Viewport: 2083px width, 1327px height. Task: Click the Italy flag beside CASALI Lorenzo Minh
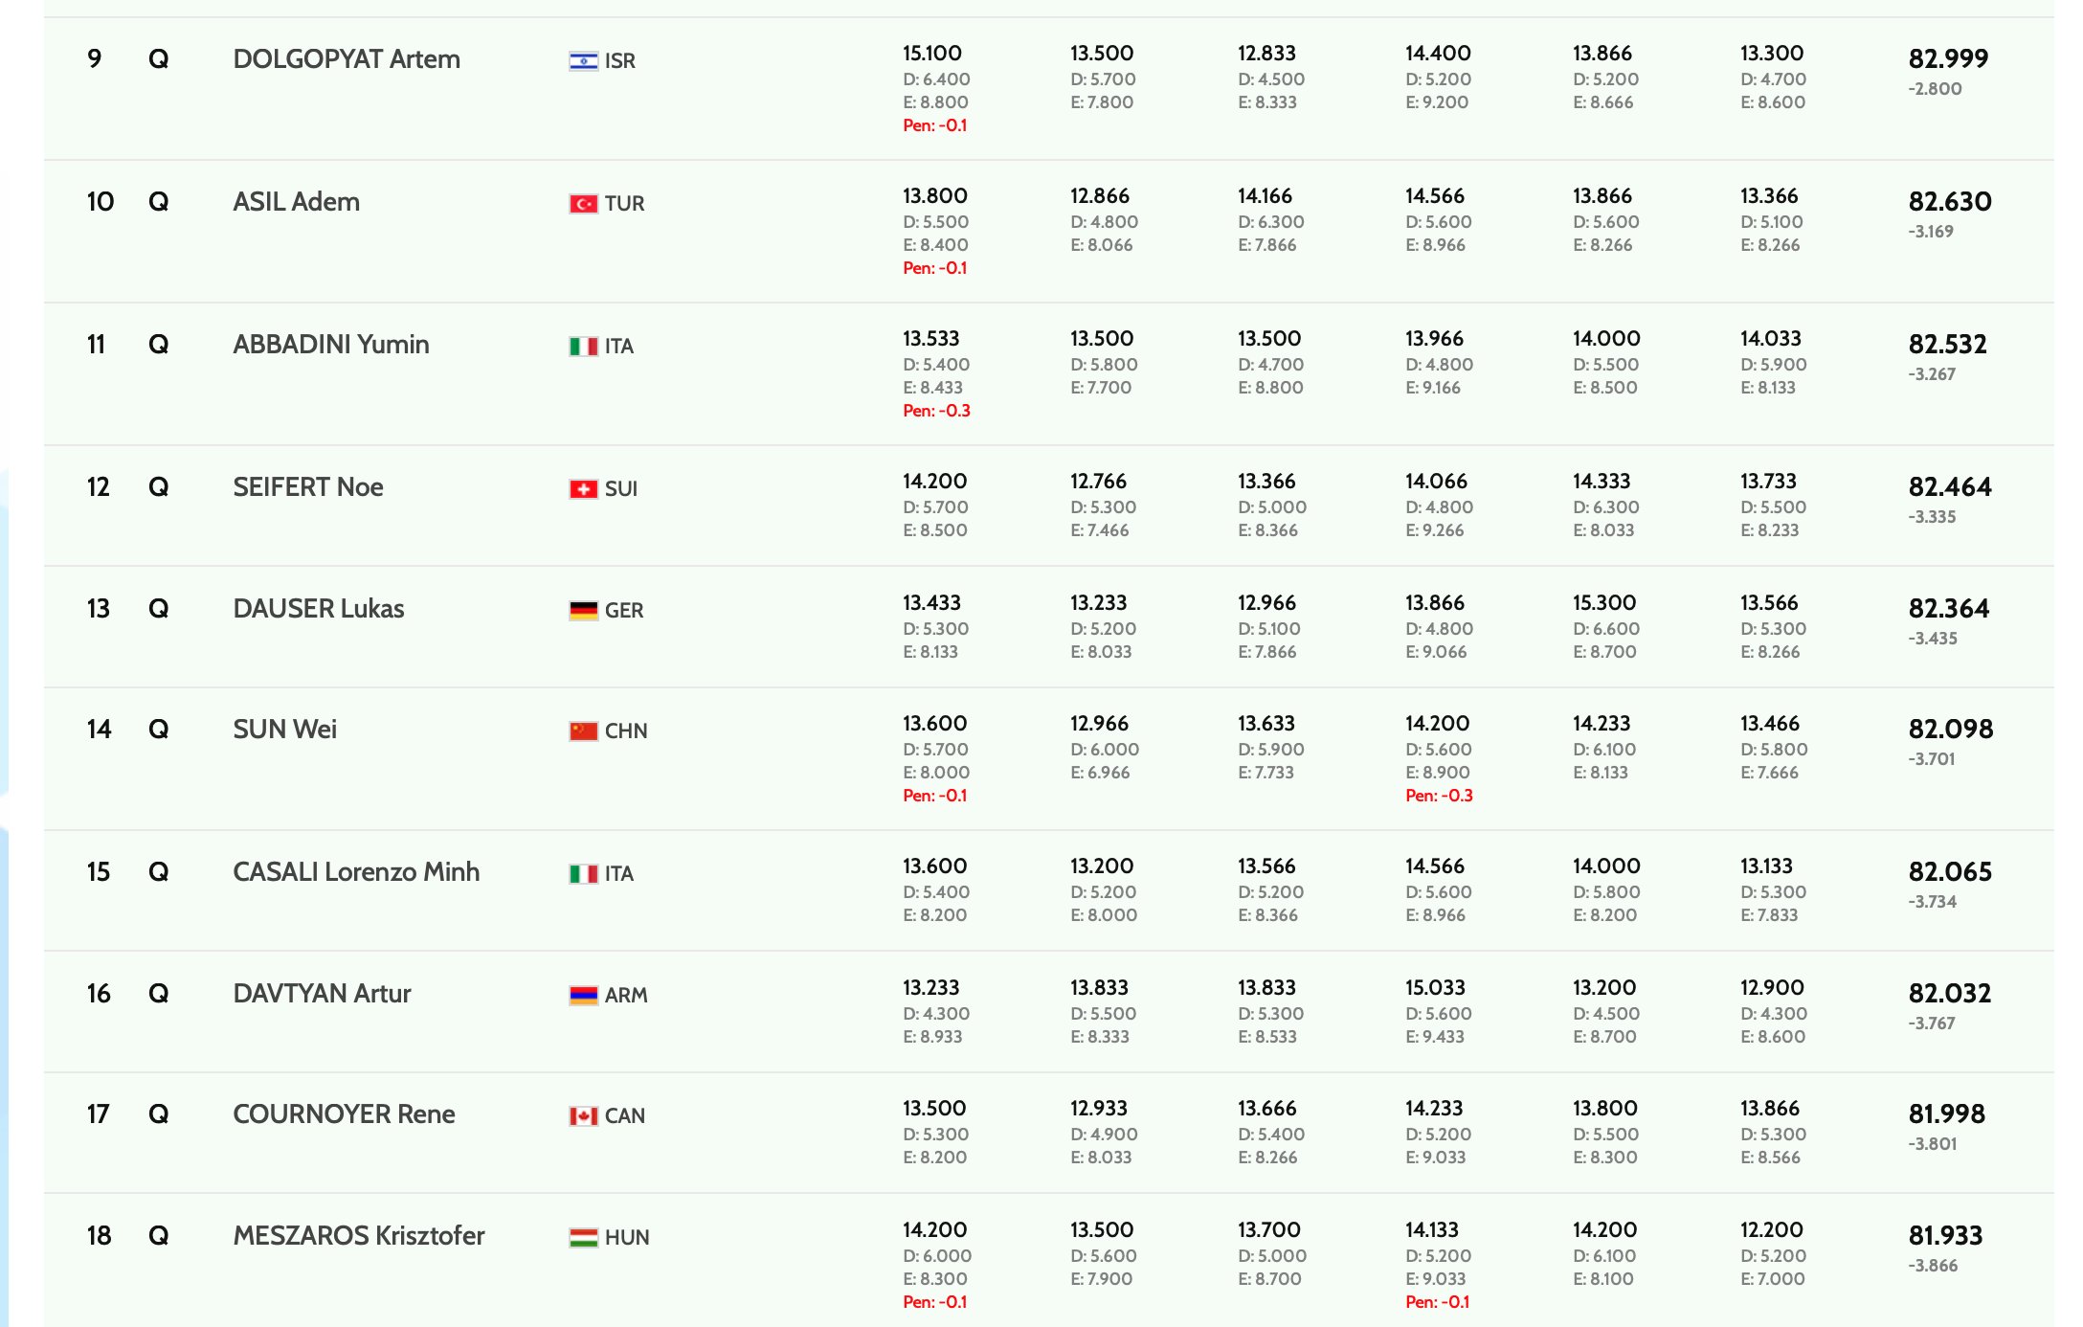click(583, 874)
